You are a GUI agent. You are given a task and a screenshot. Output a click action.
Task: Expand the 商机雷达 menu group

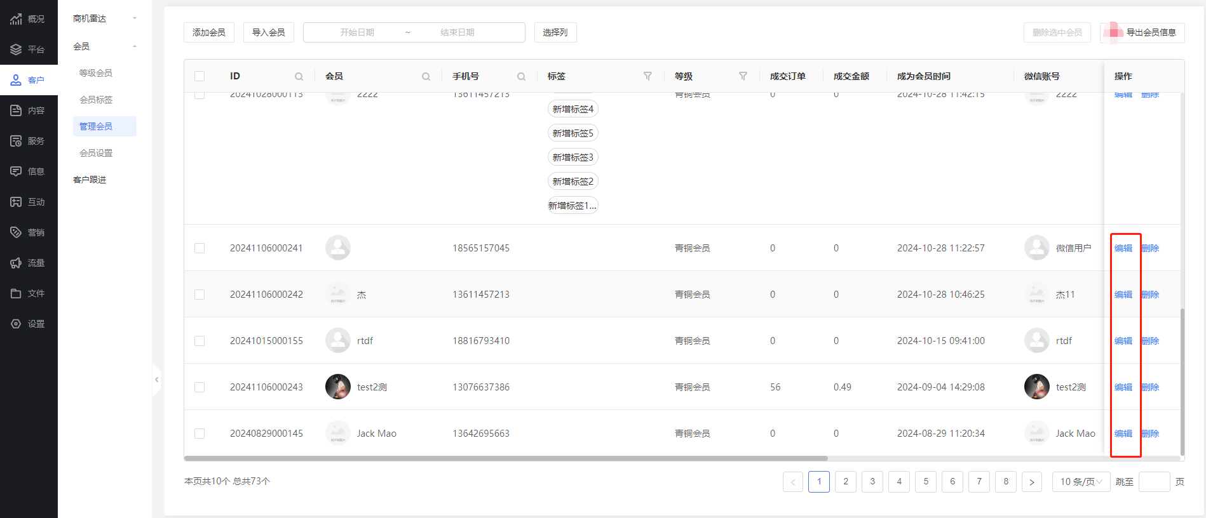pyautogui.click(x=105, y=18)
